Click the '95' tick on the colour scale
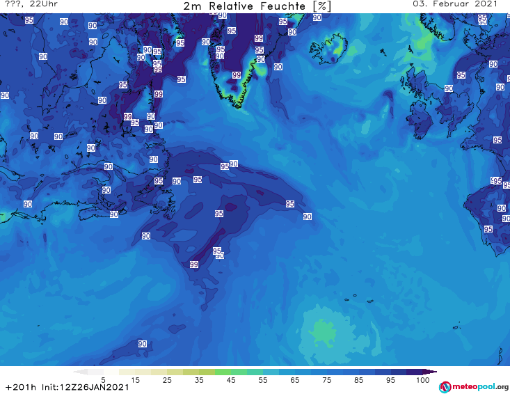The image size is (510, 394). click(x=390, y=380)
